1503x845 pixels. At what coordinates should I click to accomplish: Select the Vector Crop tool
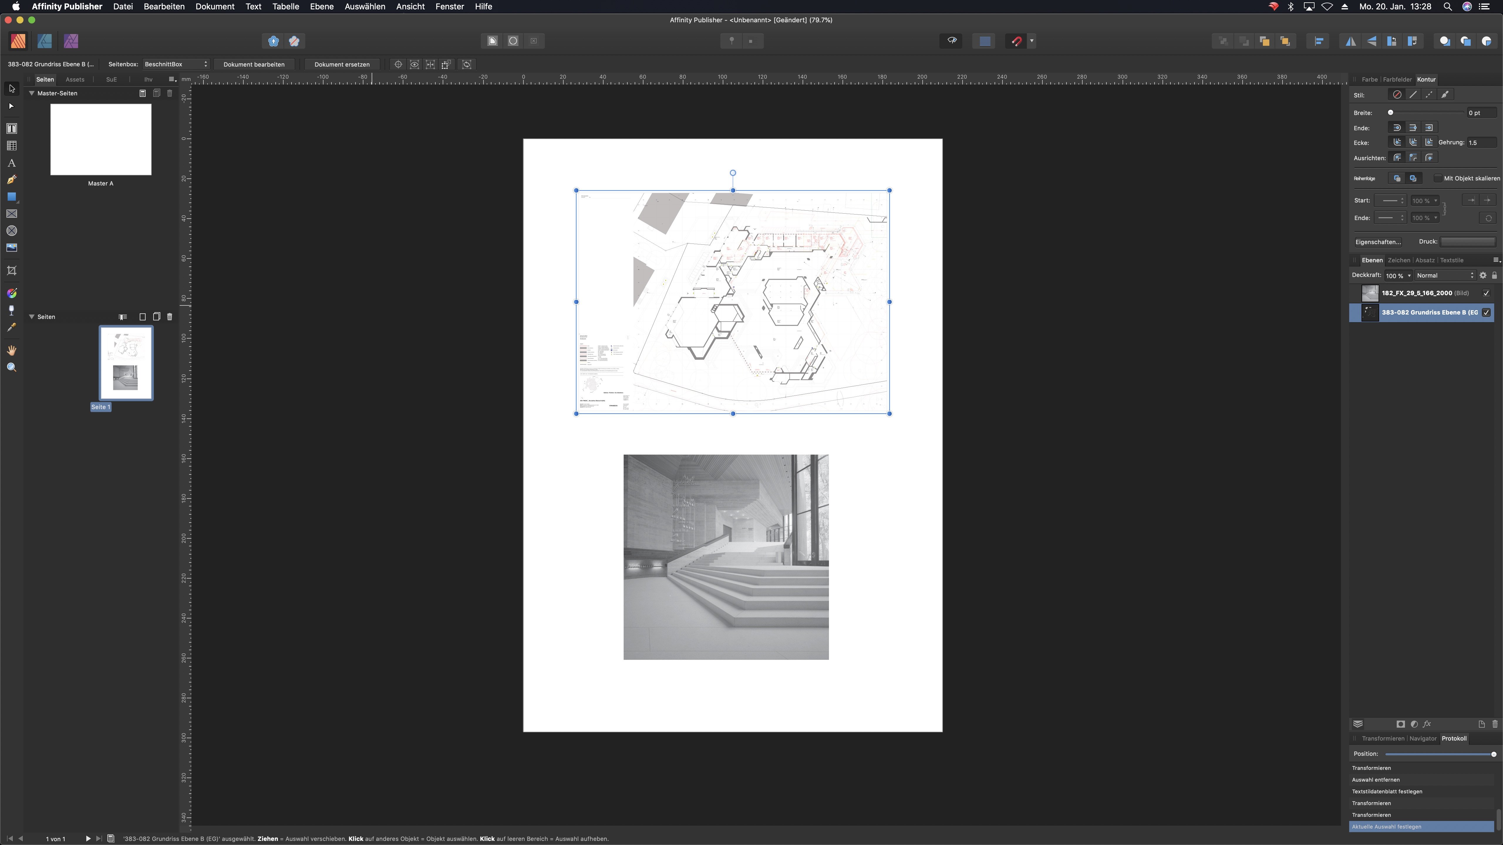12,271
